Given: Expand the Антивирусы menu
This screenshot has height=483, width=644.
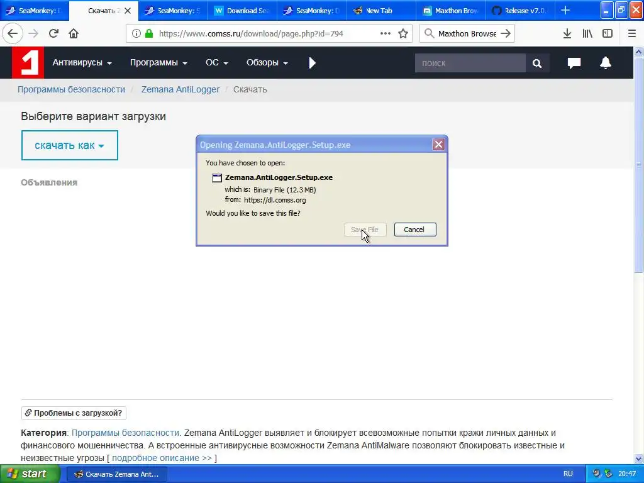Looking at the screenshot, I should click(x=82, y=63).
